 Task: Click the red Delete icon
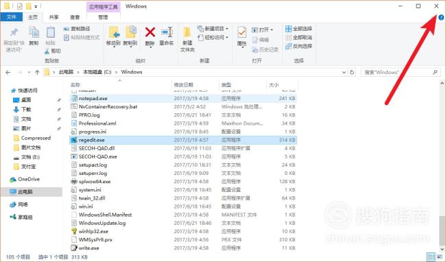(150, 32)
